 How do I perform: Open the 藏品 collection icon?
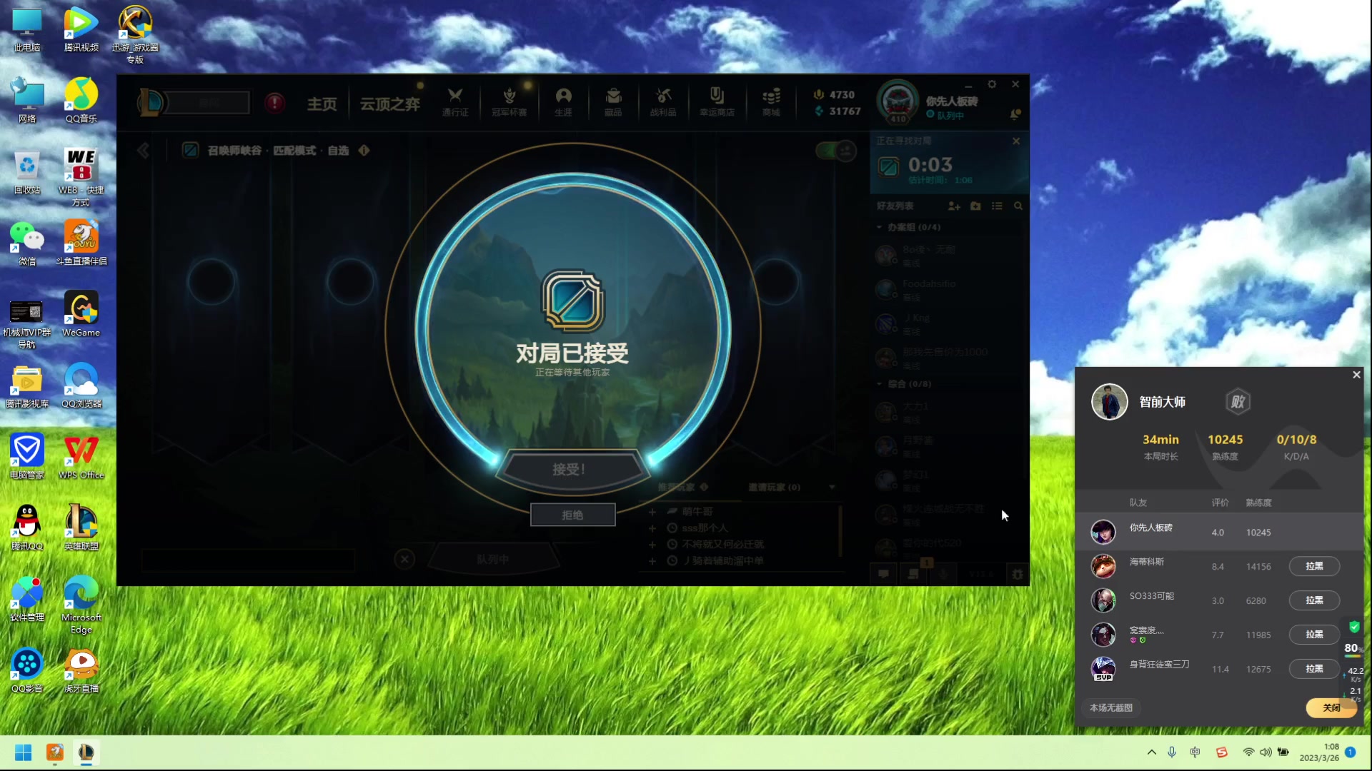613,102
